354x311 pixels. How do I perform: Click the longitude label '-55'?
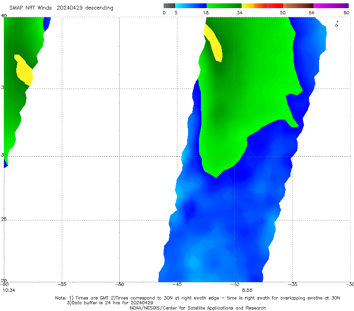coord(62,284)
